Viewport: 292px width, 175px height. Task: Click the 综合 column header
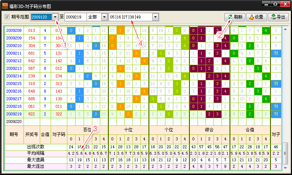tap(210, 129)
